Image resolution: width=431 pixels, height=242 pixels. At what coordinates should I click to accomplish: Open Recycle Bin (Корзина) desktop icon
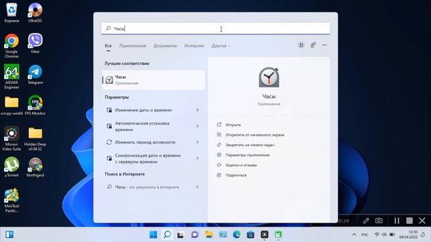[11, 13]
